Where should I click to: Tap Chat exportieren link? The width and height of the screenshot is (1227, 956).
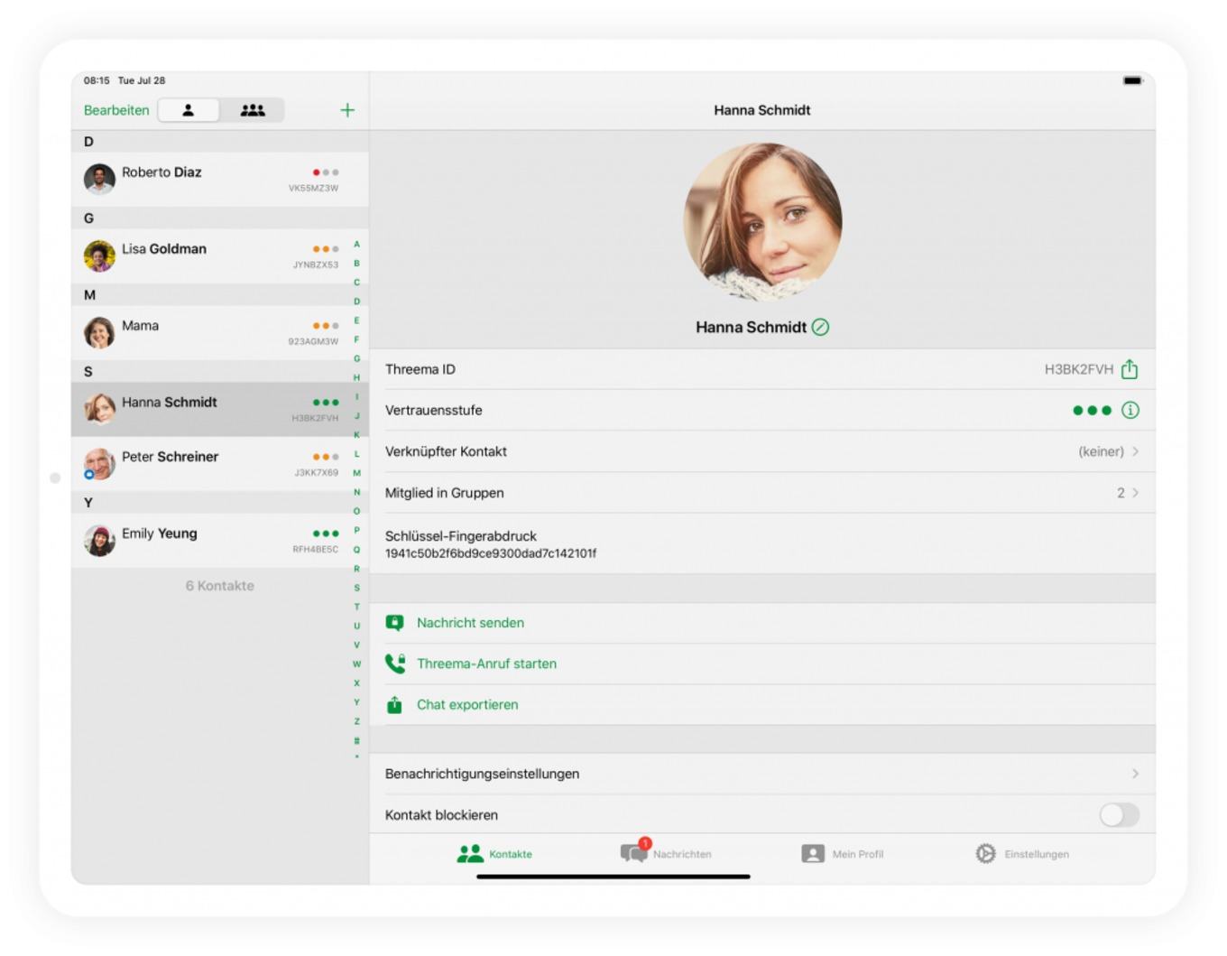[467, 705]
